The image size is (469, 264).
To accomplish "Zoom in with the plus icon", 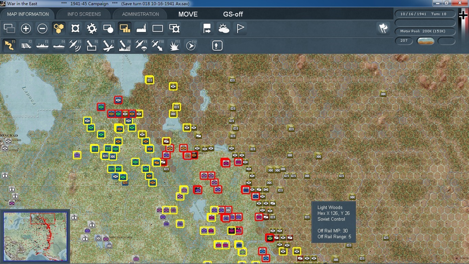I will pyautogui.click(x=26, y=28).
